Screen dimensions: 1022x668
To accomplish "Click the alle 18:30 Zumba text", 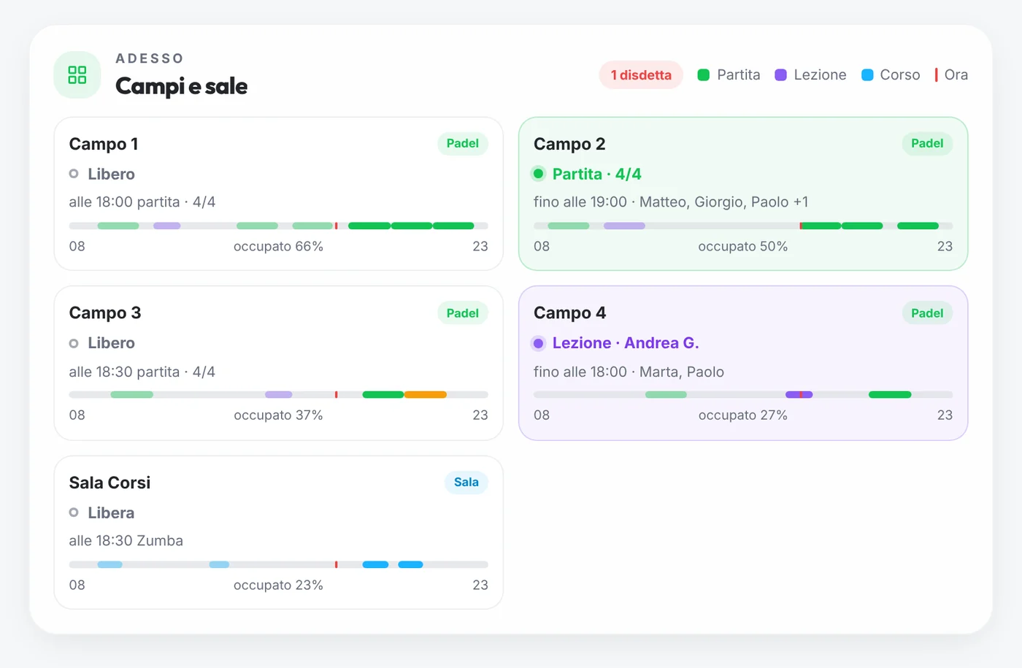I will tap(126, 541).
